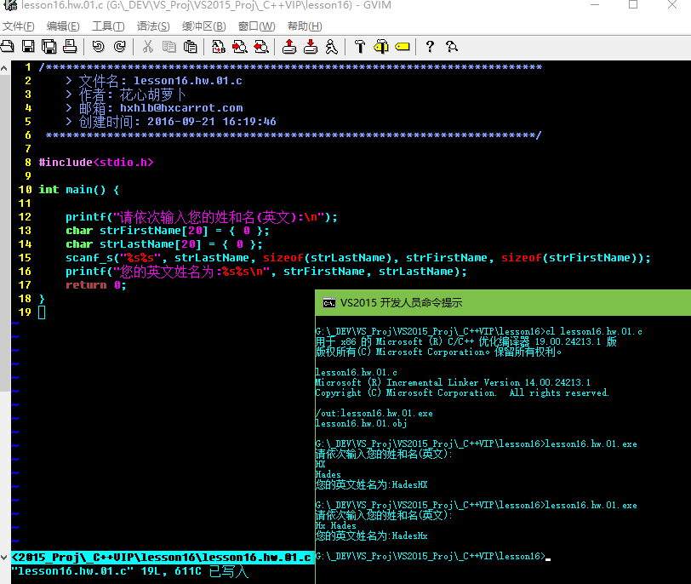The height and width of the screenshot is (584, 691).
Task: Print the file using printer icon
Action: [x=70, y=46]
